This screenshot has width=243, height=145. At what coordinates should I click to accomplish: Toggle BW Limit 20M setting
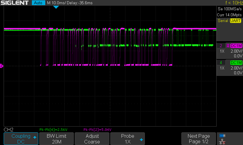(56, 139)
